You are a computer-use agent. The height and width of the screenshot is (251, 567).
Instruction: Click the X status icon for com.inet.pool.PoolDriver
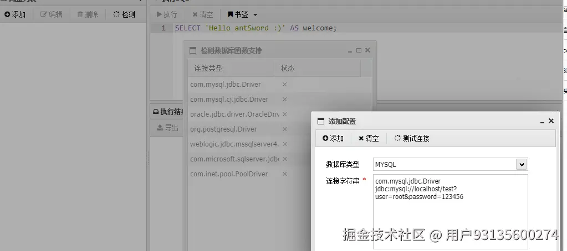(284, 174)
